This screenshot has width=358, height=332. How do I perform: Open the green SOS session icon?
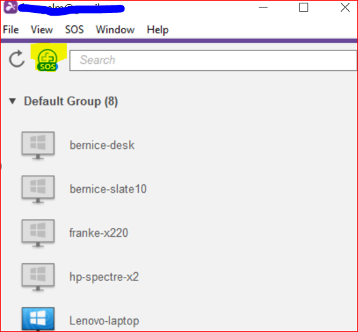(47, 60)
